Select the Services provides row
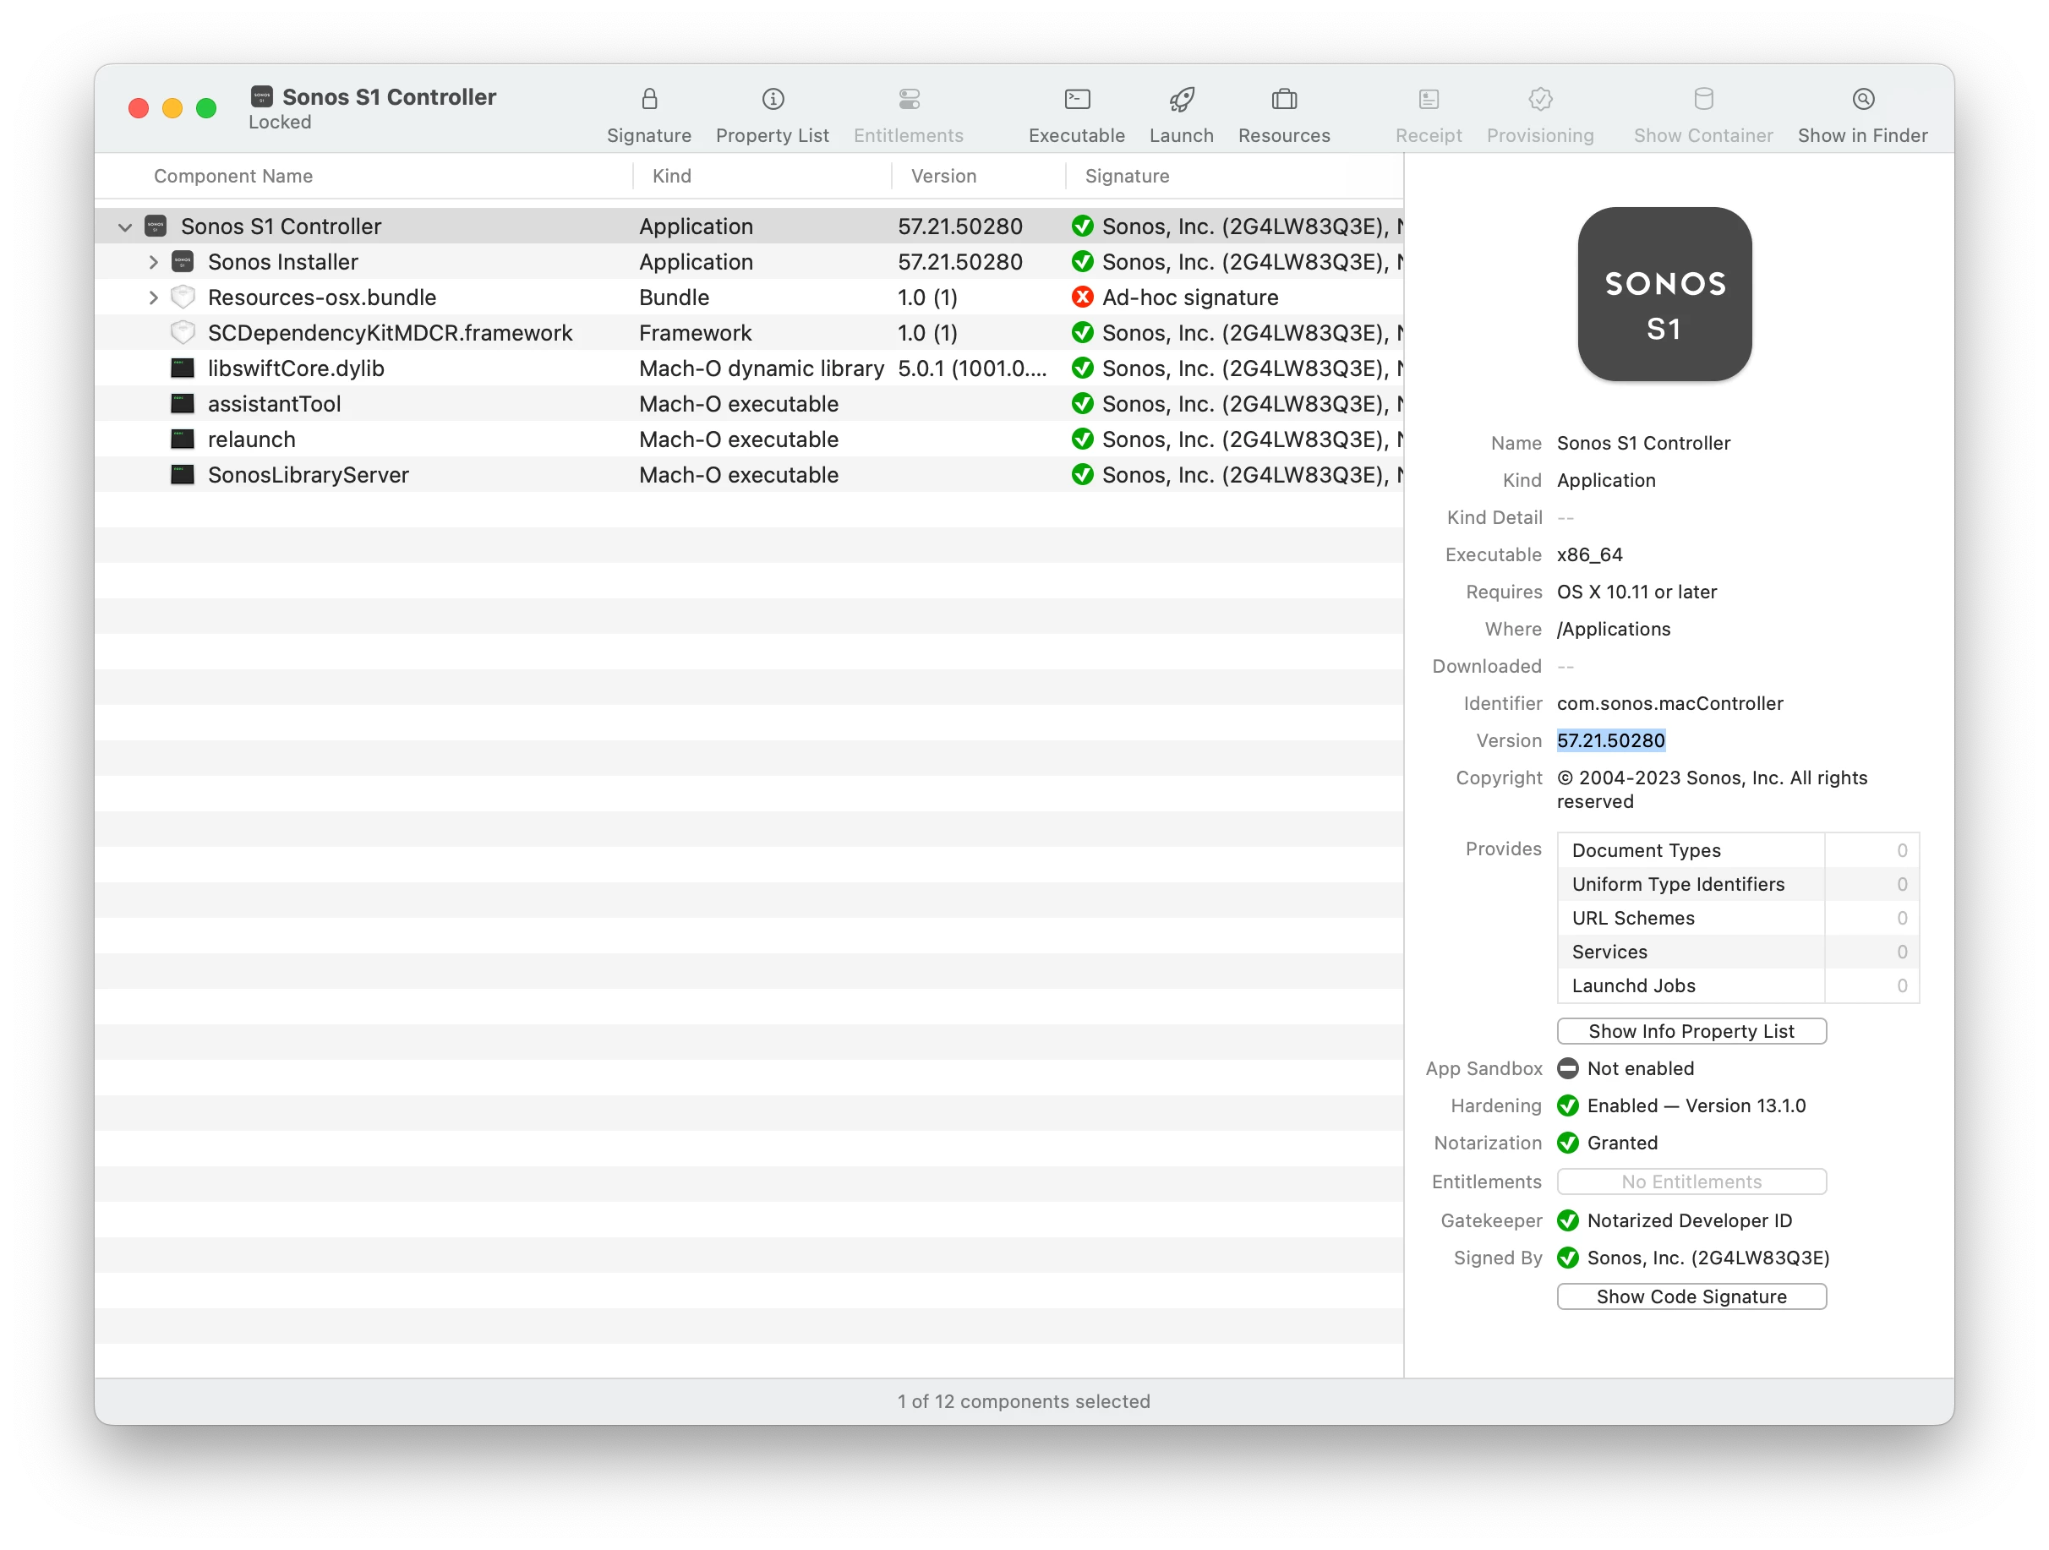Image resolution: width=2049 pixels, height=1550 pixels. 1738,952
